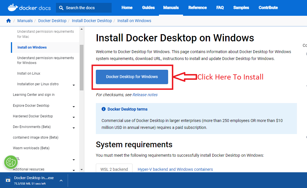Click in the Search the docs field

click(86, 8)
